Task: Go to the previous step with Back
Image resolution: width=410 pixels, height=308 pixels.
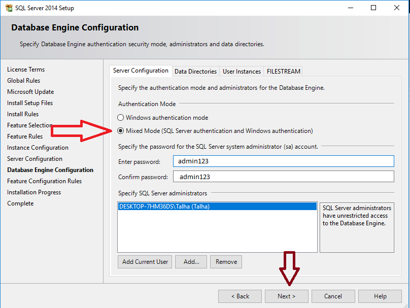Action: (240, 296)
